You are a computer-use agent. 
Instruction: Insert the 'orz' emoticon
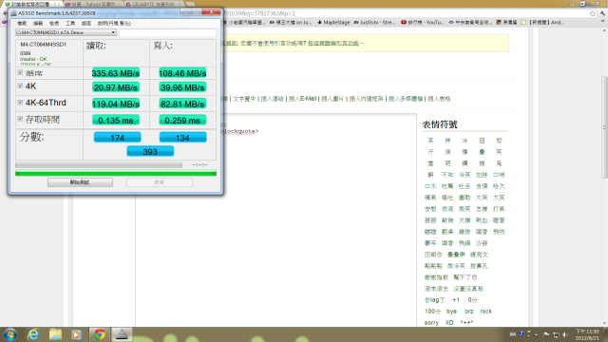point(468,312)
